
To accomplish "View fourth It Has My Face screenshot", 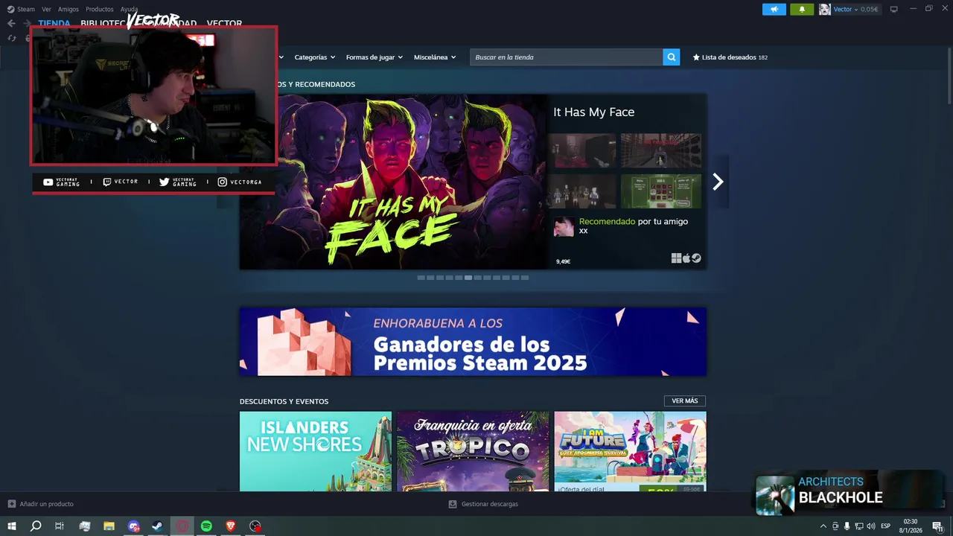I will point(661,191).
